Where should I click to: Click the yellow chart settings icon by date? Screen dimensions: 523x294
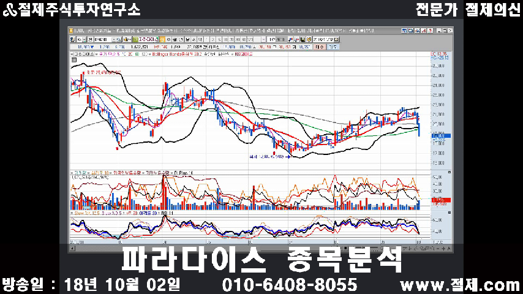tap(309, 39)
